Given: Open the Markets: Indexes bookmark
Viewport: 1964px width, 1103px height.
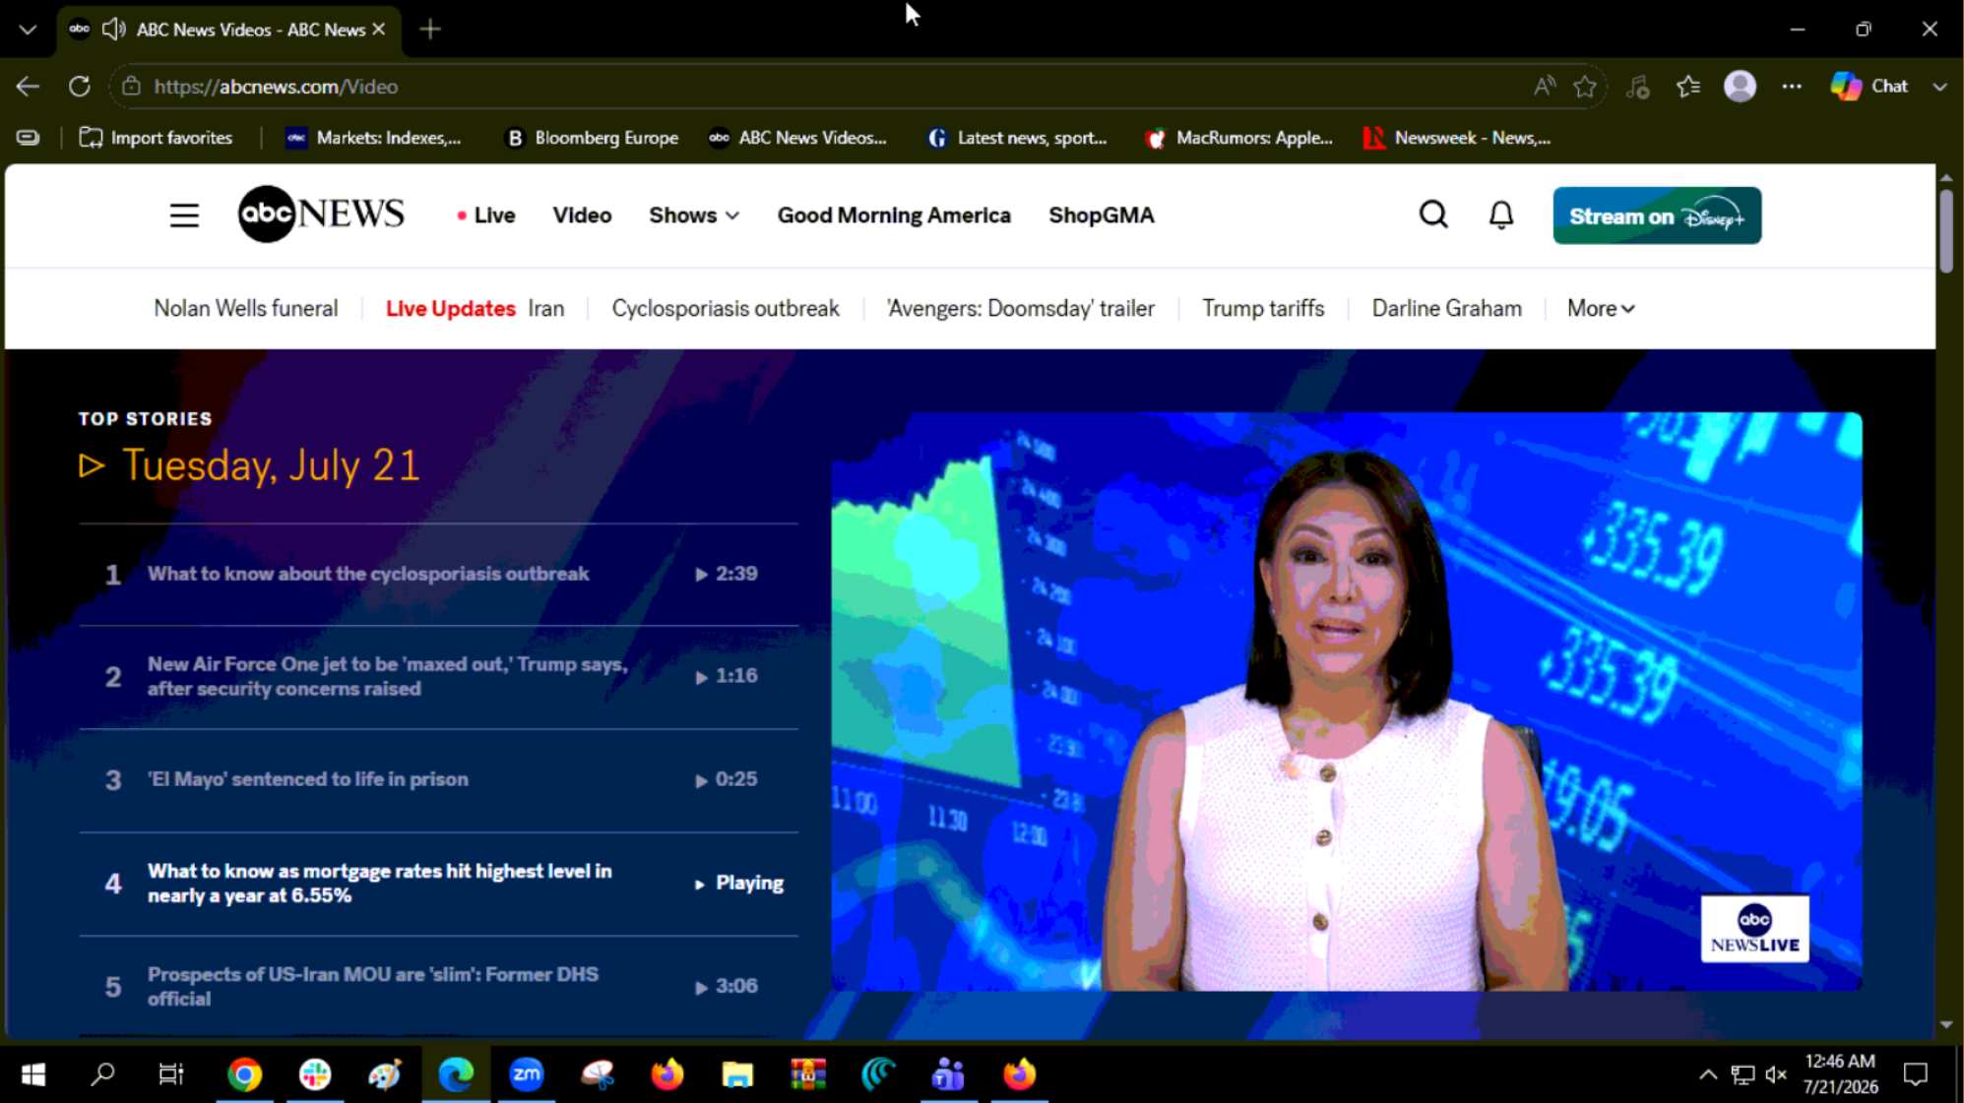Looking at the screenshot, I should [x=373, y=138].
